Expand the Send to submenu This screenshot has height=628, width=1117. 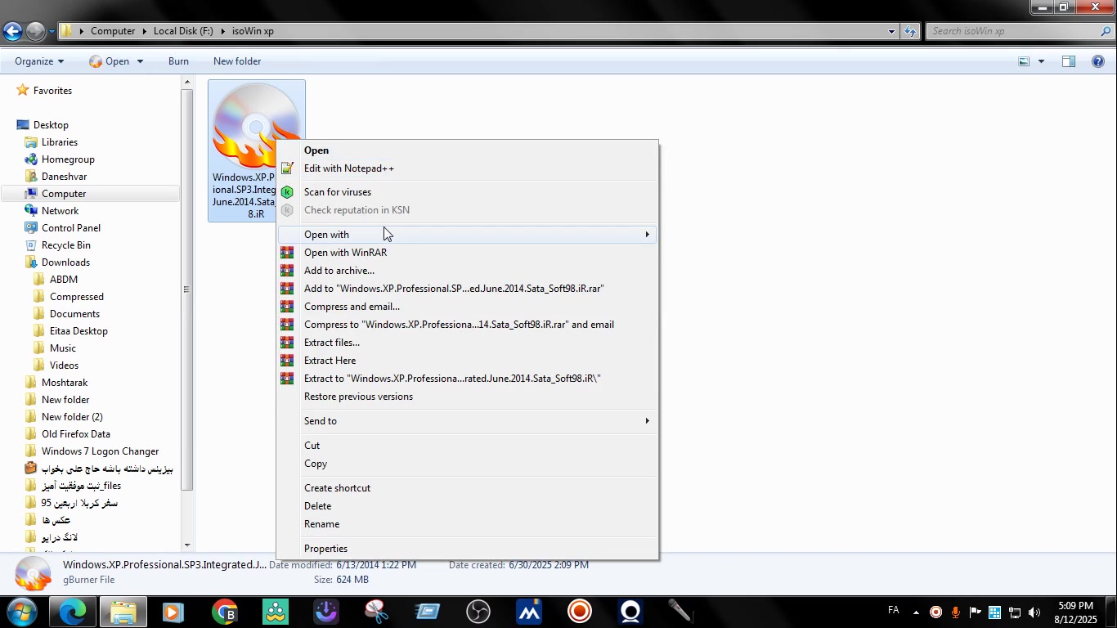coord(468,421)
